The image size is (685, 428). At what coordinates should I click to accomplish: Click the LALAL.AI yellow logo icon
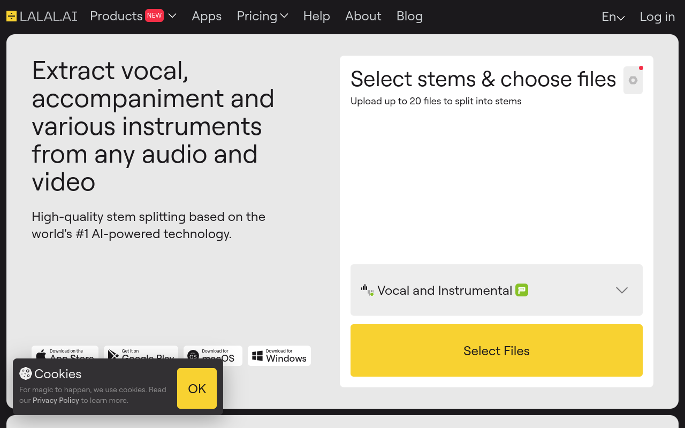click(11, 16)
